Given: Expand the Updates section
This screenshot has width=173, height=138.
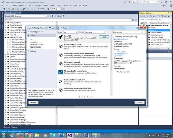Looking at the screenshot, I should coord(28,51).
